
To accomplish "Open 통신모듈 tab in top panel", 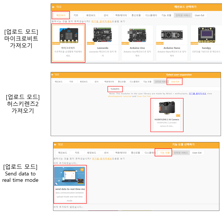I will [136, 15].
